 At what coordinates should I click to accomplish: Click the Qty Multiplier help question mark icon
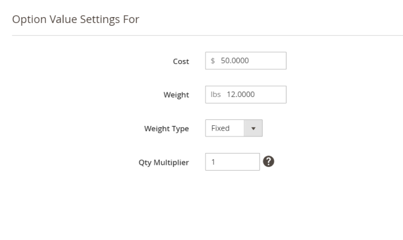(x=270, y=162)
